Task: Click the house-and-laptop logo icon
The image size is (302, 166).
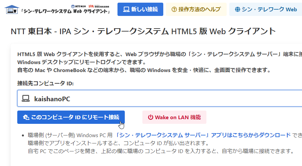Action: coord(12,9)
